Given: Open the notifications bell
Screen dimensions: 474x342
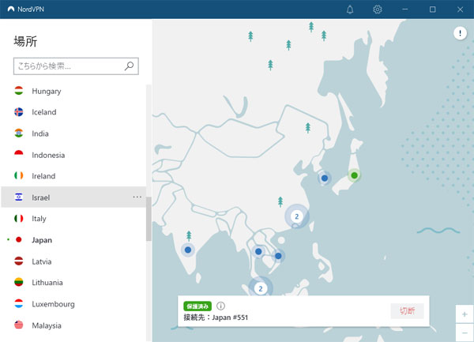Looking at the screenshot, I should 350,9.
